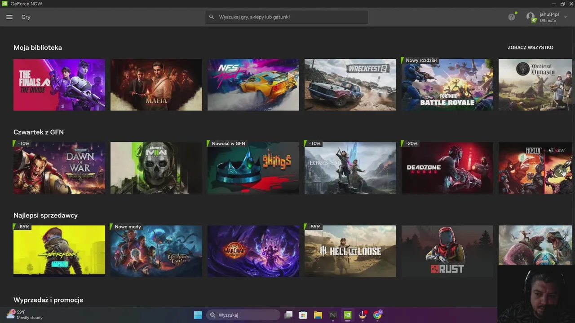Click the Nowe mody badge
Image resolution: width=575 pixels, height=323 pixels.
tap(127, 227)
